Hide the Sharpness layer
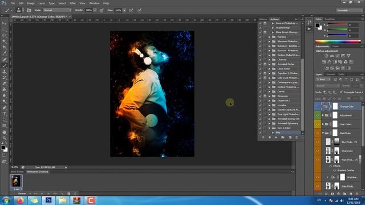Image resolution: width=365 pixels, height=205 pixels. pyautogui.click(x=318, y=151)
